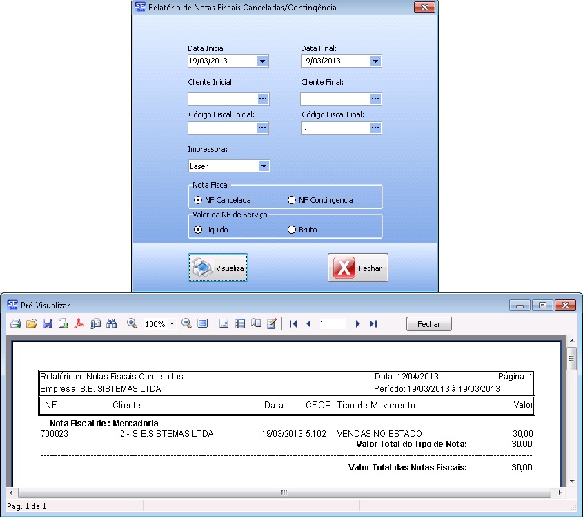Save the report using the floppy disk icon

[x=48, y=324]
